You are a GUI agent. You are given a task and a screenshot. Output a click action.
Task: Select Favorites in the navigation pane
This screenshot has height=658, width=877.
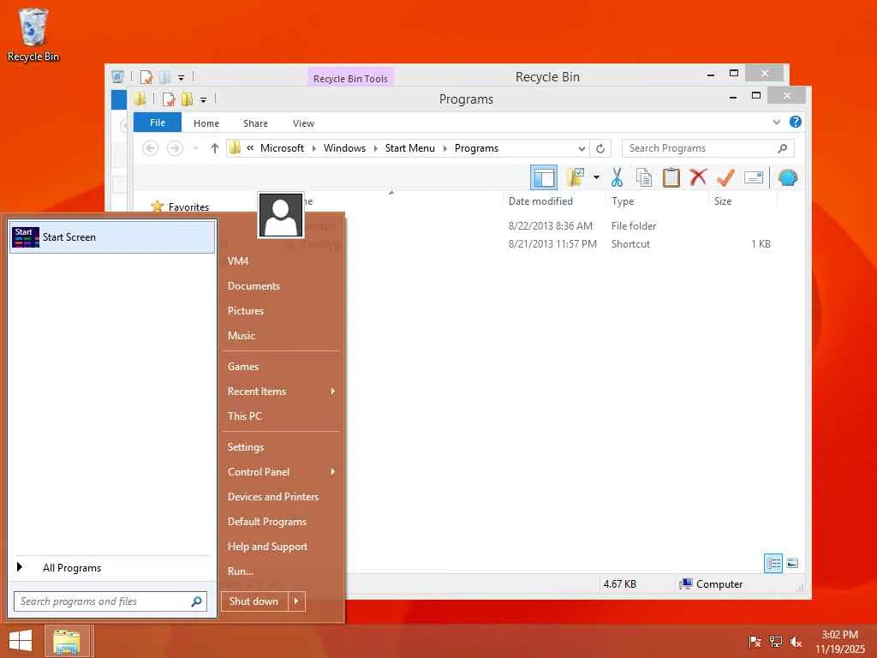[188, 207]
